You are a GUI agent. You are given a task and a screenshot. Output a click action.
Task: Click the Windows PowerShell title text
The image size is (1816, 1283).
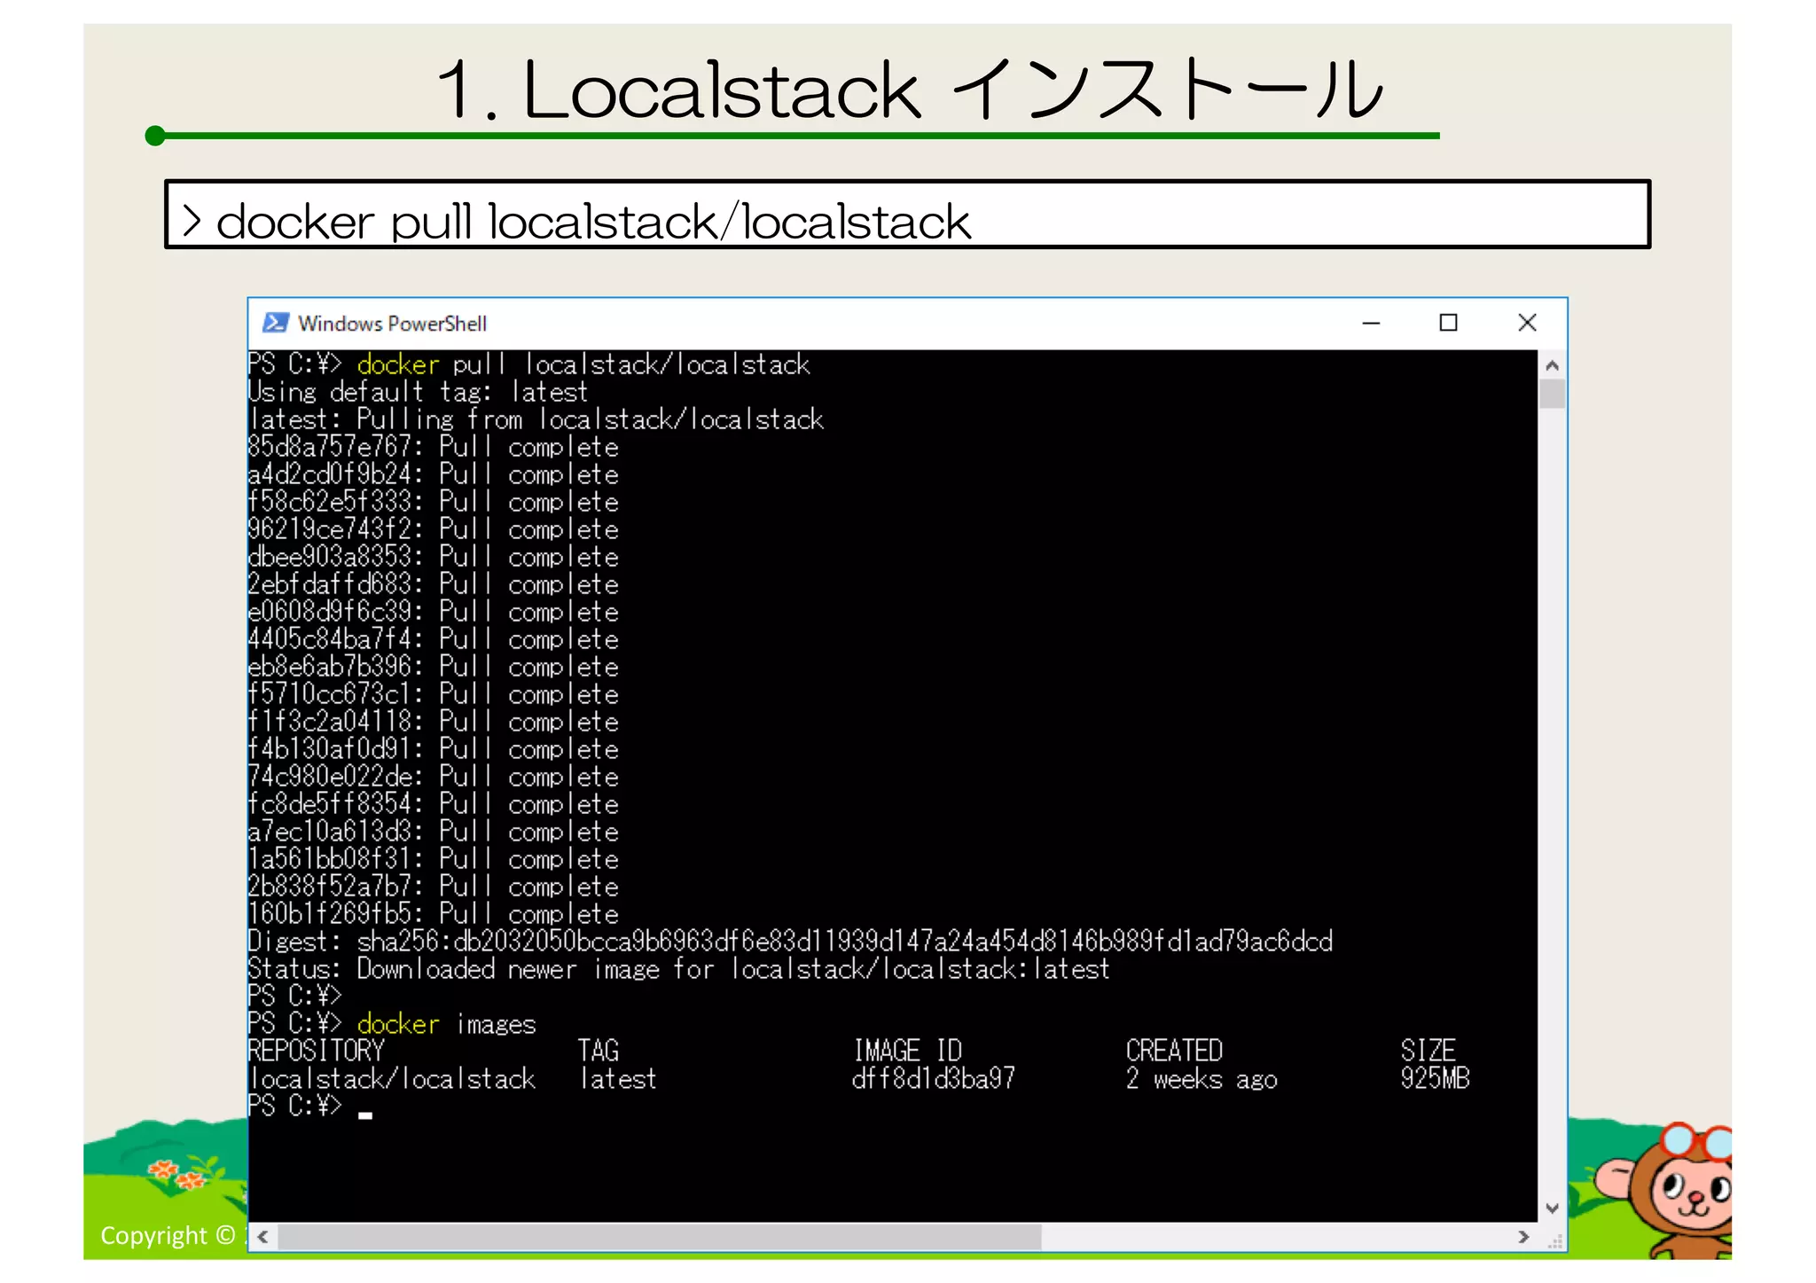point(392,324)
